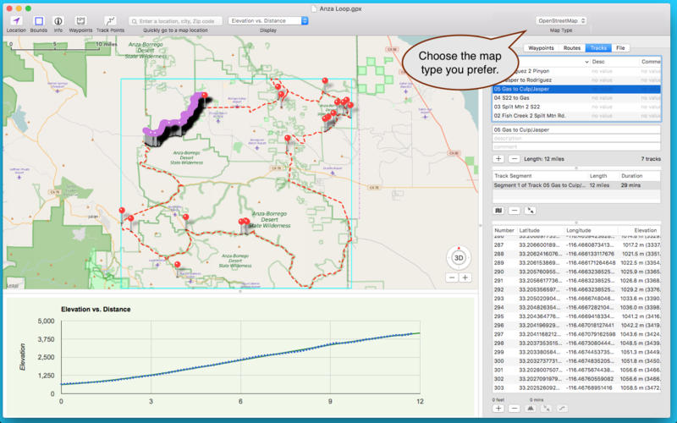Toggle the Bounds toolbar button
This screenshot has height=423, width=677.
click(x=39, y=20)
